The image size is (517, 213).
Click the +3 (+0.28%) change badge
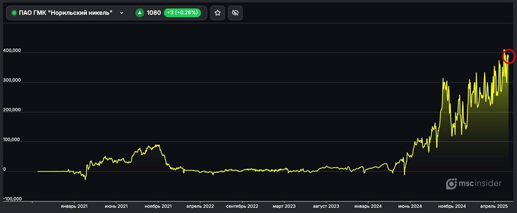(183, 13)
